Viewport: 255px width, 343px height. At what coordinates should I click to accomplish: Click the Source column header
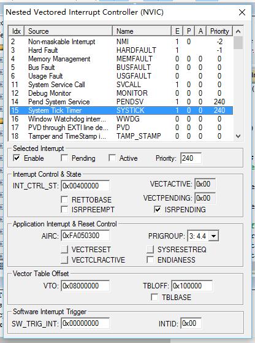click(69, 31)
